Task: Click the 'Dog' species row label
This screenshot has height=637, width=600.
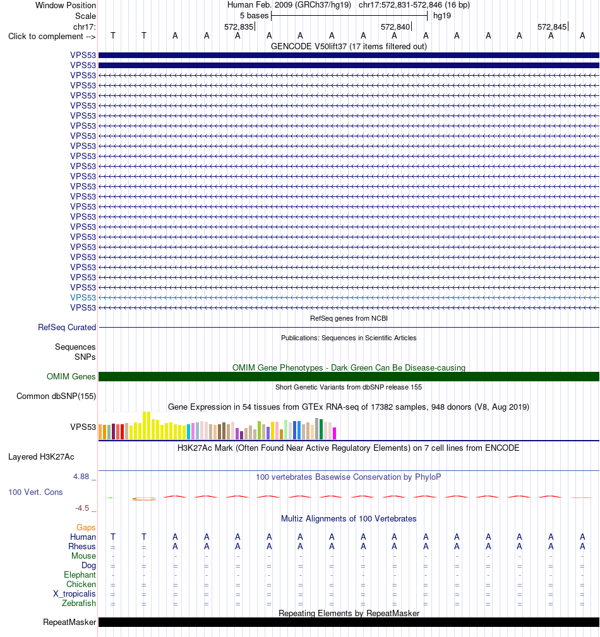Action: [x=88, y=565]
